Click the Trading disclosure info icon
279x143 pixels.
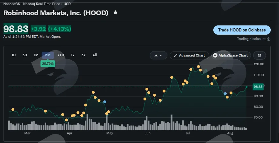tap(268, 39)
